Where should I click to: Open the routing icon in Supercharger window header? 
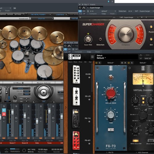pyautogui.click(x=84, y=8)
